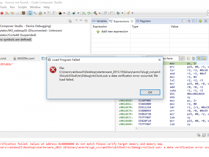Switch to the Registers tab

tap(143, 21)
